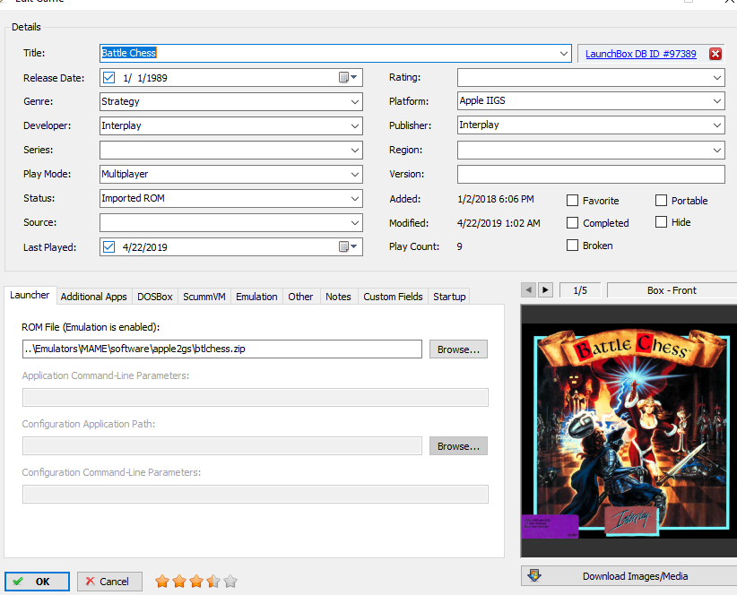The image size is (737, 595).
Task: Open the Platform dropdown
Action: 716,101
